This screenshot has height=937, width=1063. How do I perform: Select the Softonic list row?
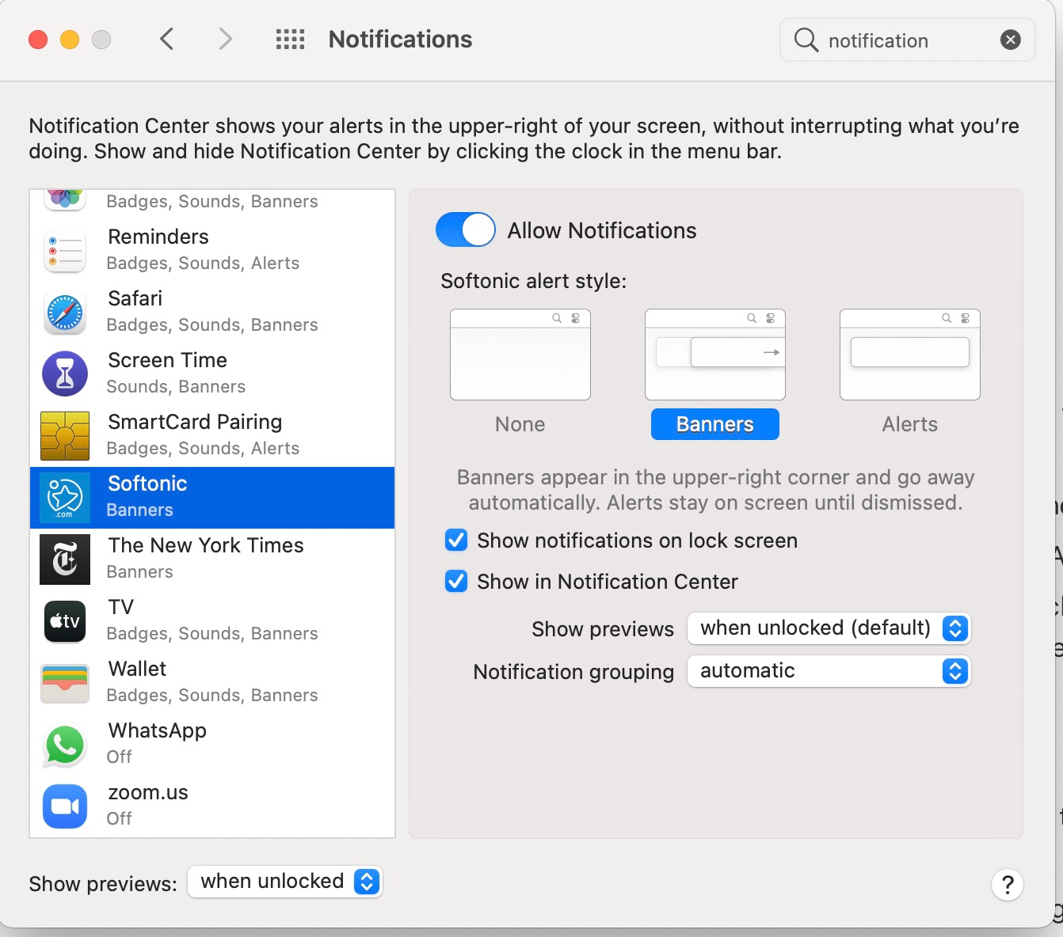click(x=212, y=498)
